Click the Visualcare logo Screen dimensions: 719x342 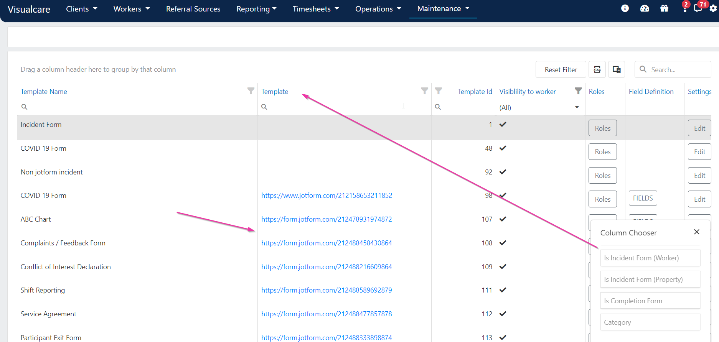tap(29, 9)
